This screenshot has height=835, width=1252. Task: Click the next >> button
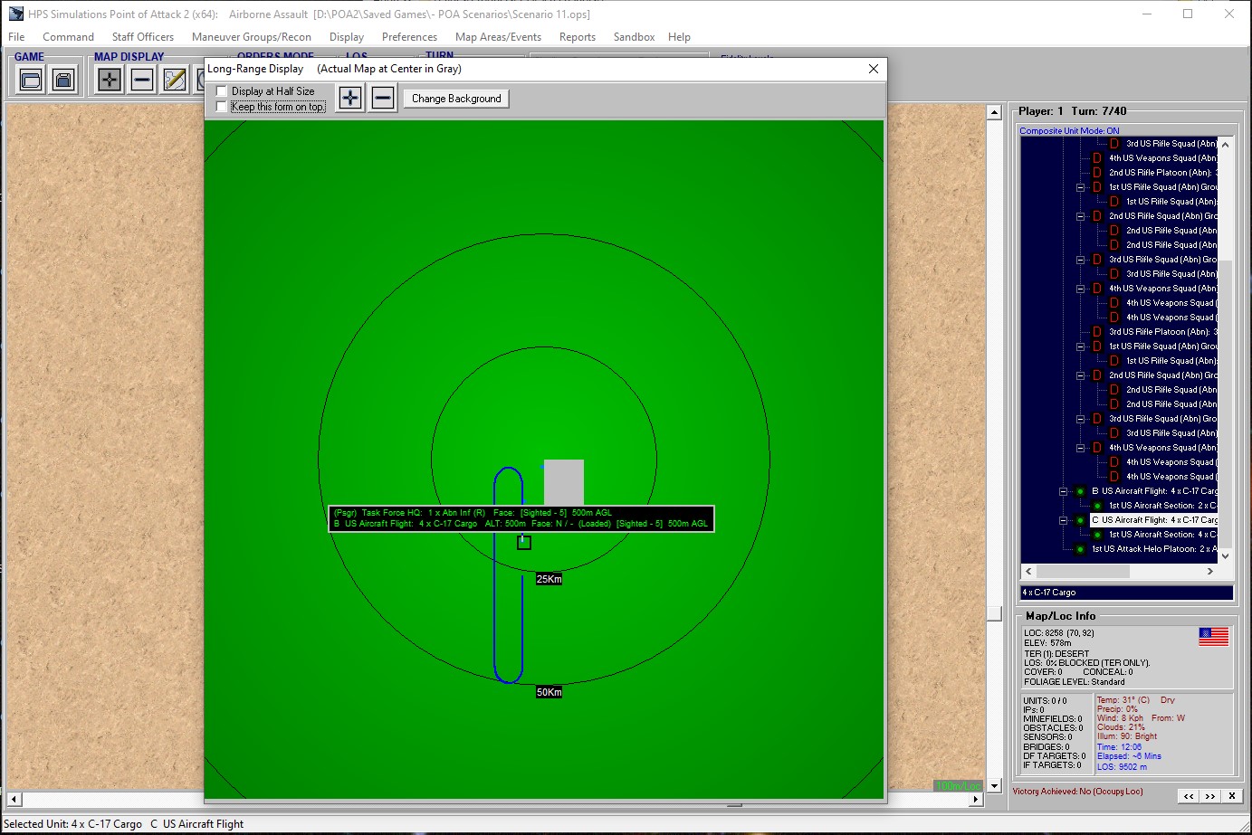(x=1210, y=796)
